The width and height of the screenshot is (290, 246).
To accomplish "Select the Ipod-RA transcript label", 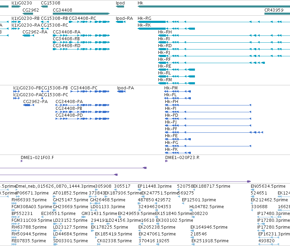I will point(124,18).
